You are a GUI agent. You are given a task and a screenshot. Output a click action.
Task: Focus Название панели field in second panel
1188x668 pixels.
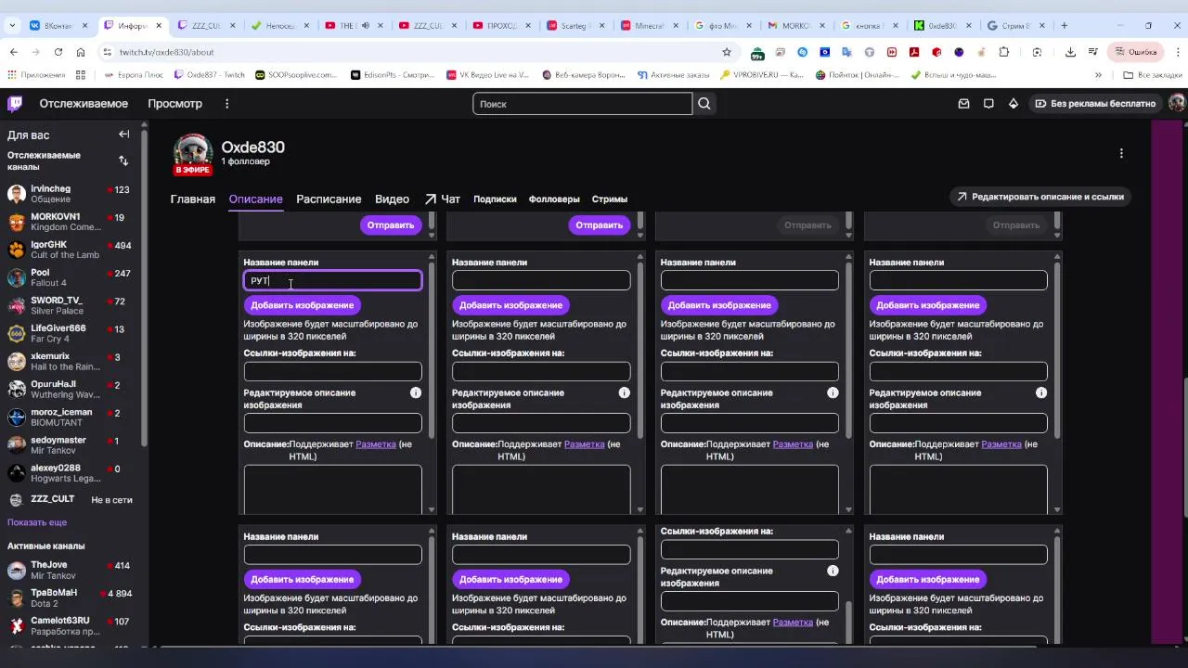pyautogui.click(x=541, y=280)
